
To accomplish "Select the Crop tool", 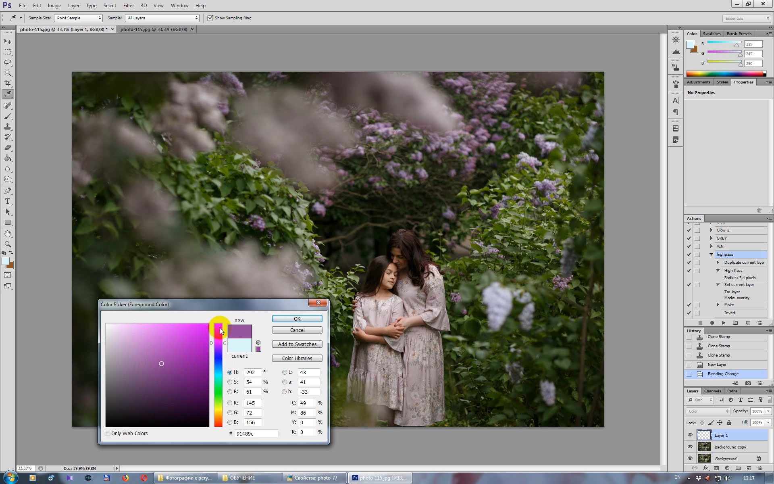I will pos(8,83).
